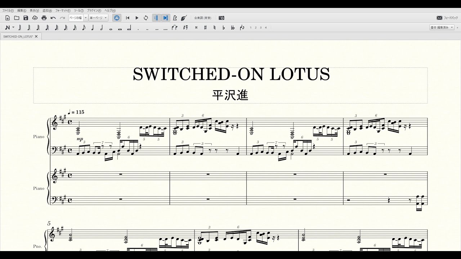Viewport: 461px width, 259px height.
Task: Open the ヘルプ(H) menu
Action: [x=110, y=10]
